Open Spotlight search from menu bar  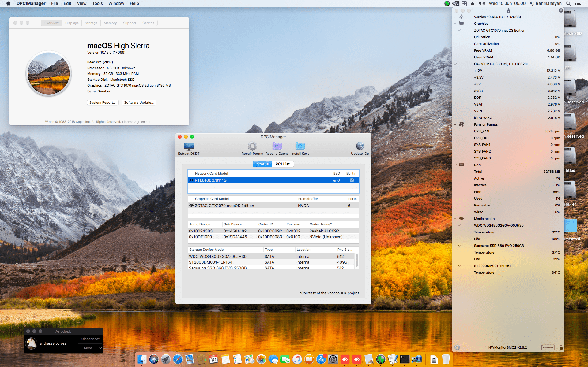coord(568,3)
